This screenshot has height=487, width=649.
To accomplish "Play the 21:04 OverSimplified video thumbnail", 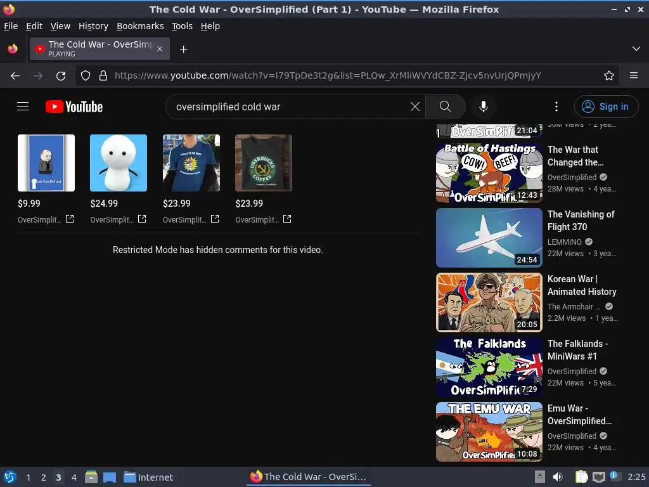I will [489, 131].
